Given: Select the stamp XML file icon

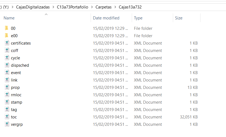Looking at the screenshot, I should tap(7, 102).
